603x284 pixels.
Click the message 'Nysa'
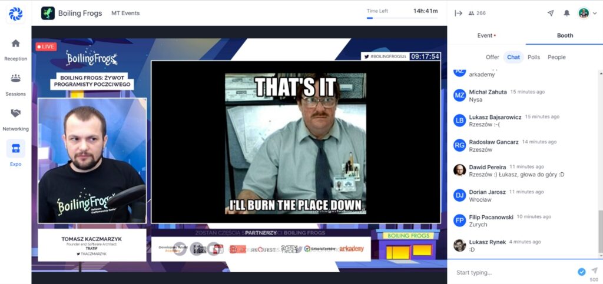click(475, 100)
